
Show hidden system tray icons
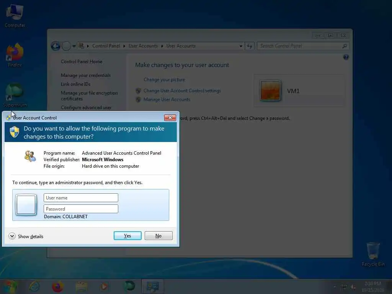[335, 287]
